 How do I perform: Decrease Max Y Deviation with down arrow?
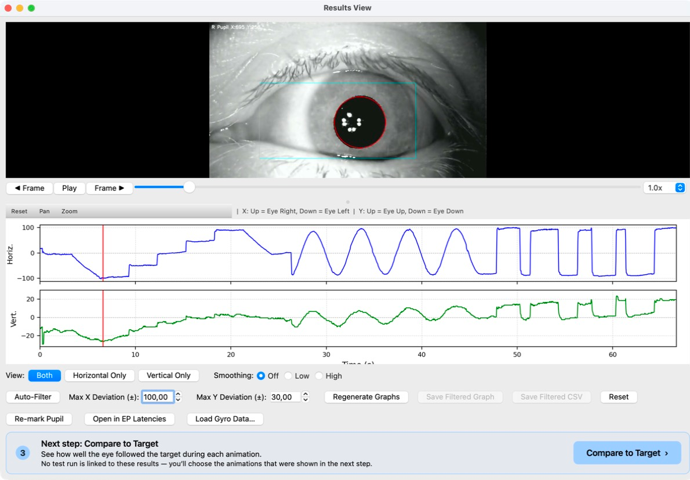tap(306, 400)
